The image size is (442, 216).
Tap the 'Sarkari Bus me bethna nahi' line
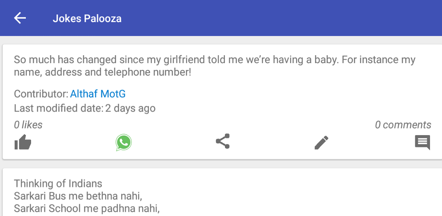(78, 196)
